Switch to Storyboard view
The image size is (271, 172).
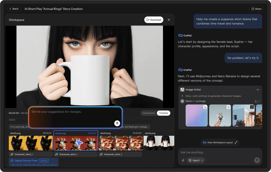pyautogui.click(x=149, y=113)
